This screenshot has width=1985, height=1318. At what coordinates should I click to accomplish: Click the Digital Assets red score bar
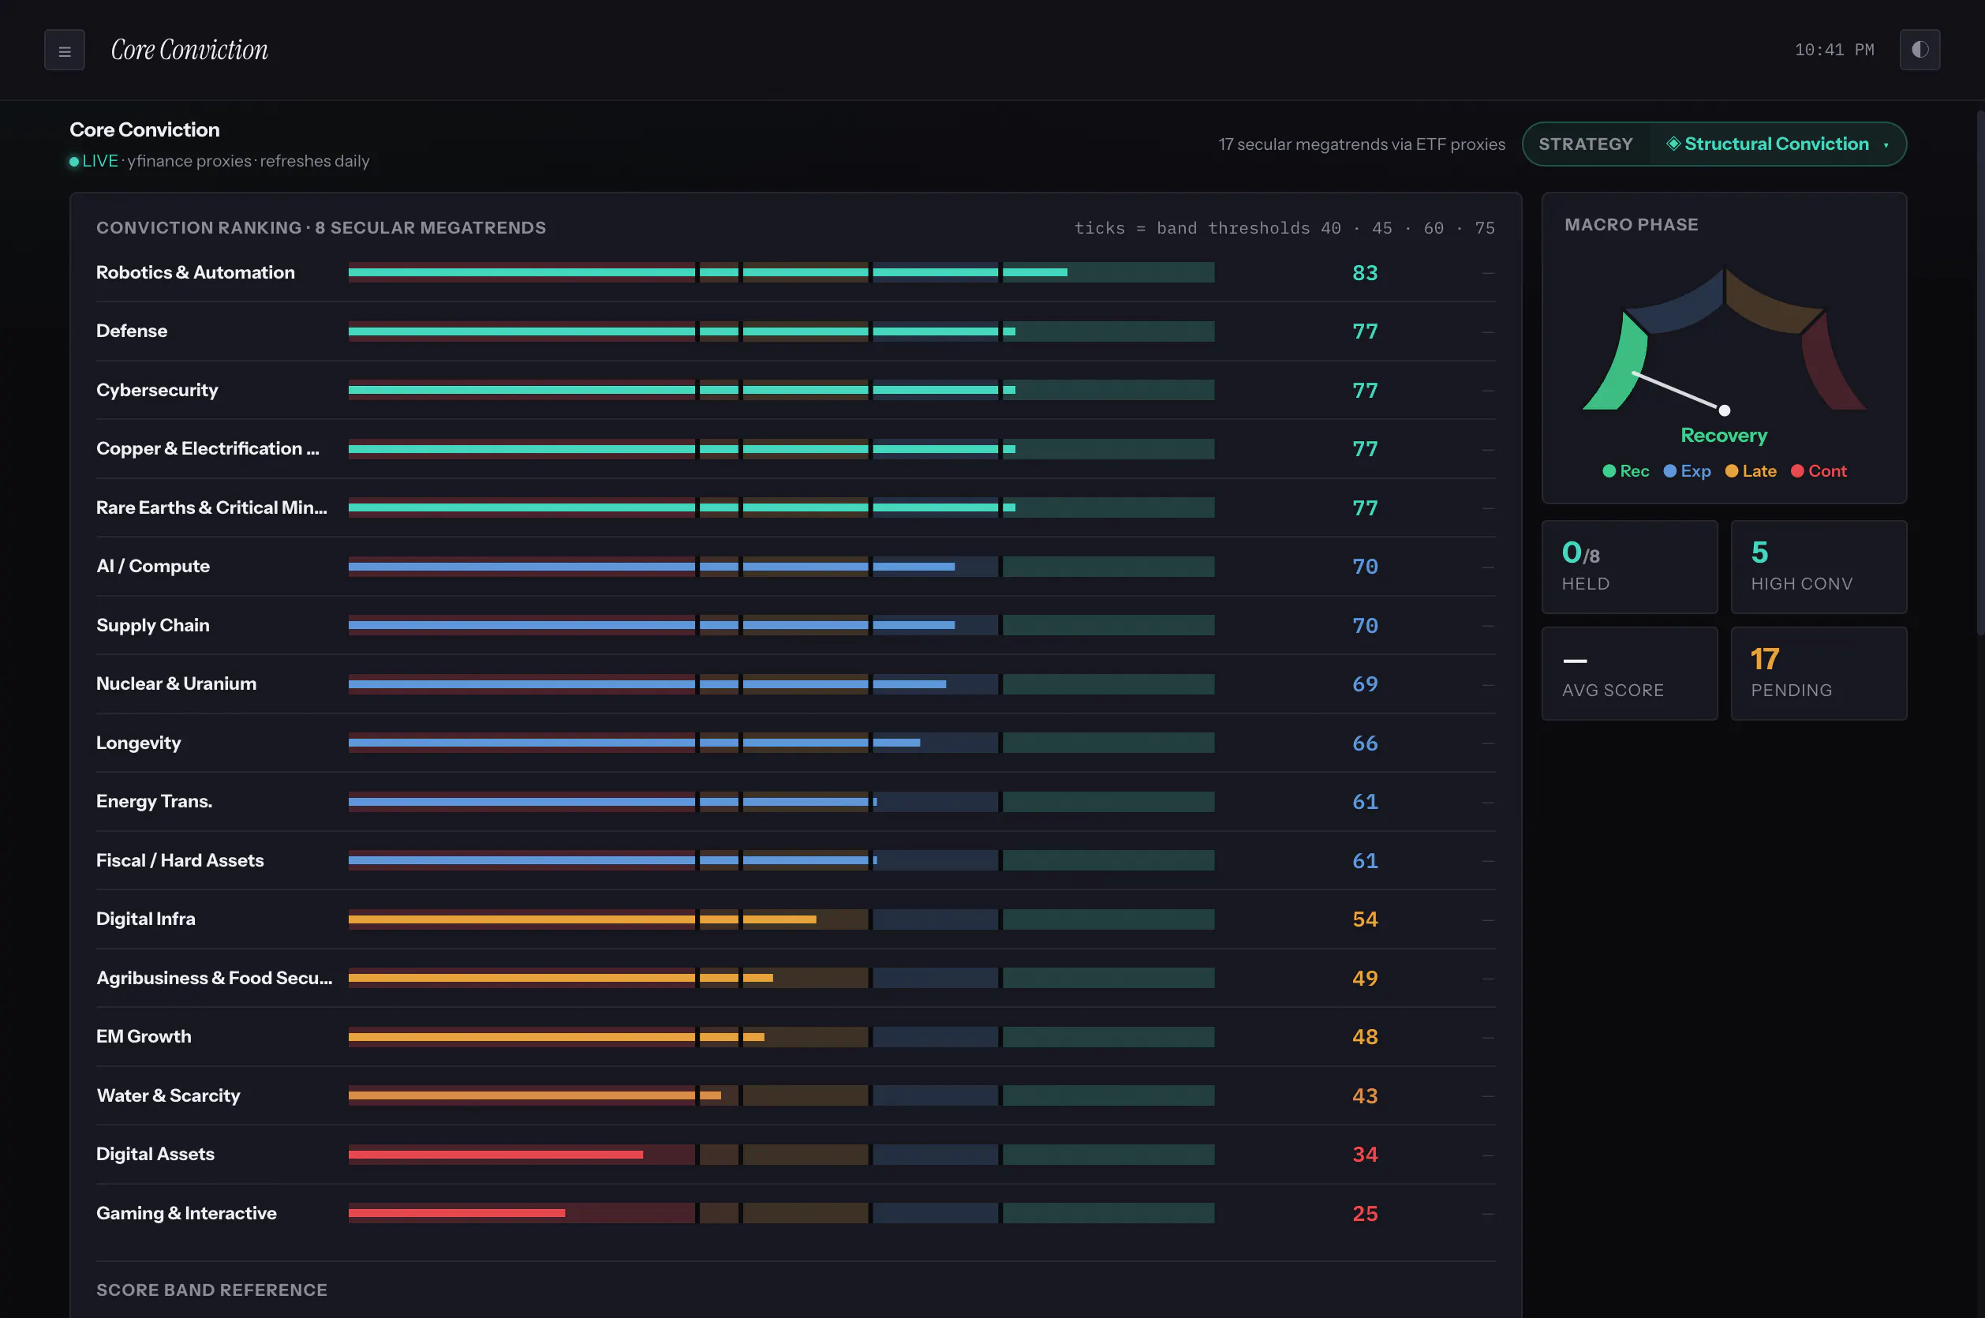click(x=495, y=1154)
